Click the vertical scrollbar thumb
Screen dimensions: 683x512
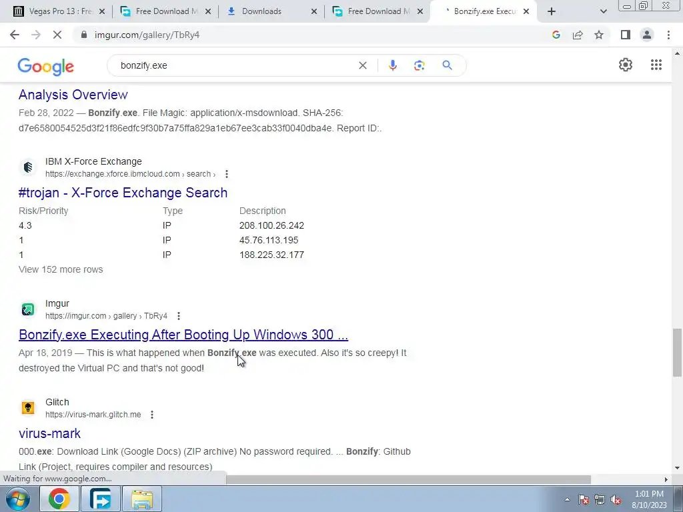click(x=677, y=353)
